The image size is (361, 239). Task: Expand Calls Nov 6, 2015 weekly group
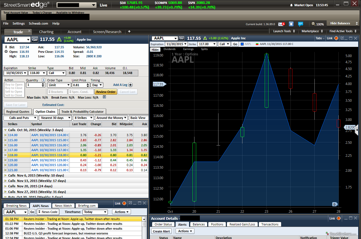[x=6, y=175]
